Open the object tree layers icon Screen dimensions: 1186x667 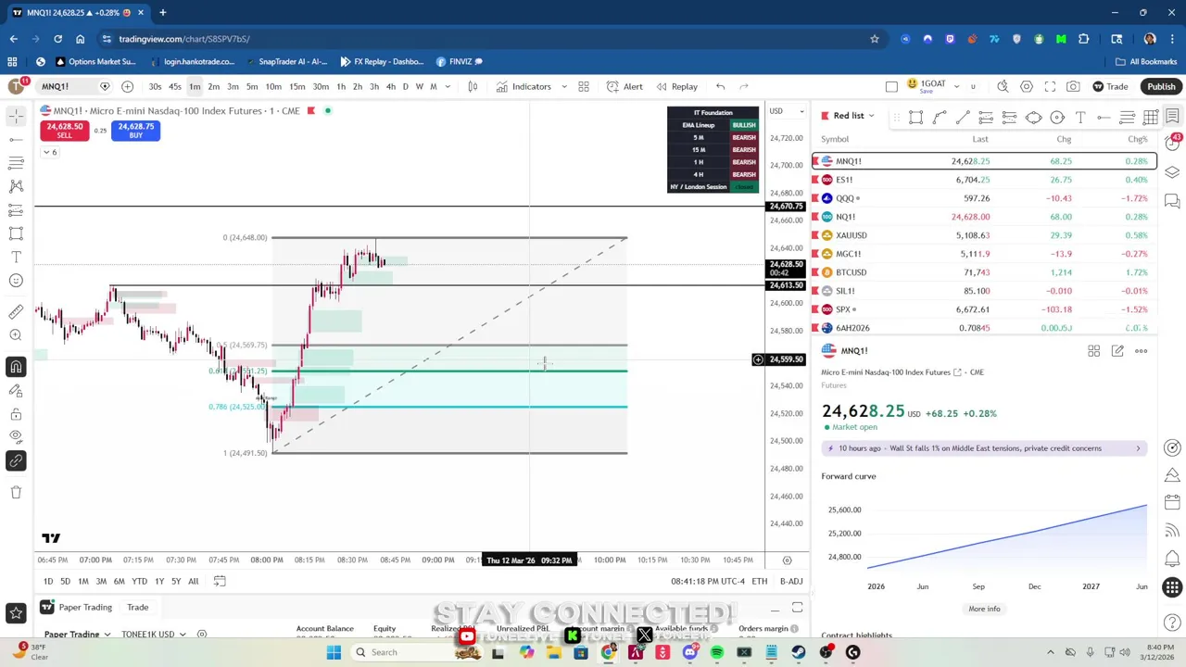tap(1172, 172)
